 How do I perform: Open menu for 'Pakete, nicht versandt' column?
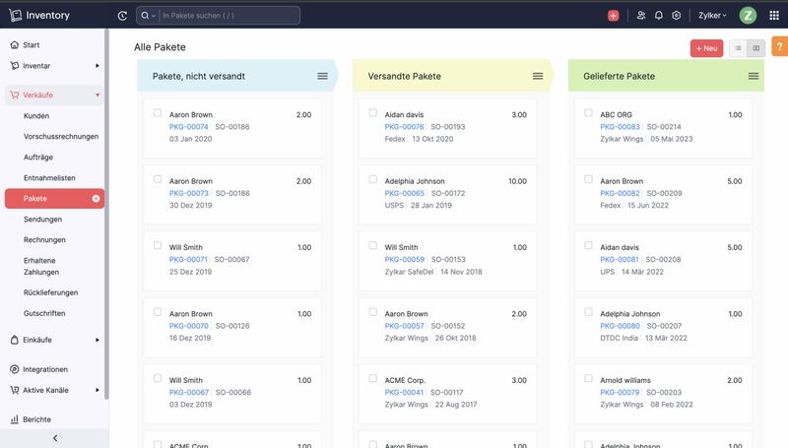[322, 76]
